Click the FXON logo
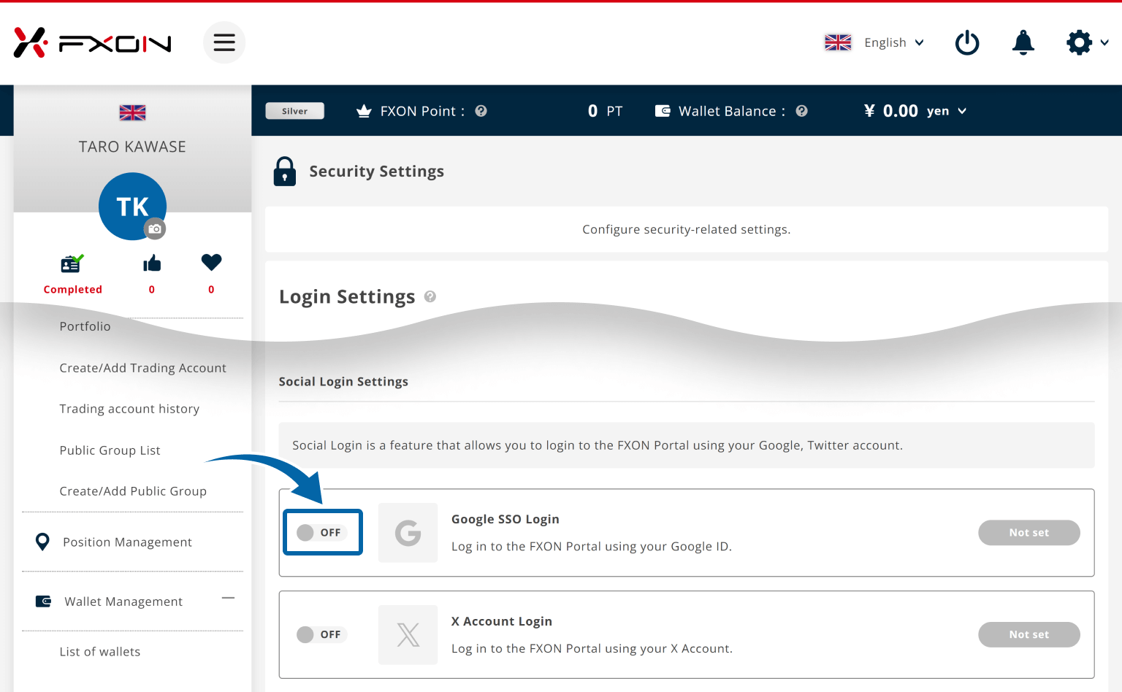 [x=92, y=43]
